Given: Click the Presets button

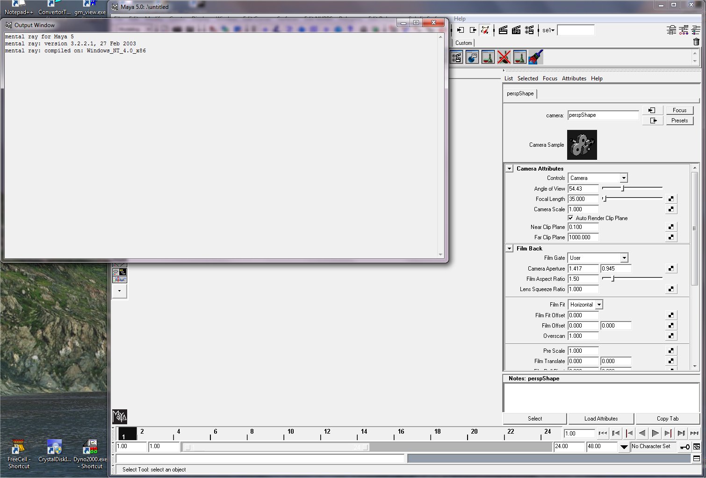Looking at the screenshot, I should pos(679,121).
